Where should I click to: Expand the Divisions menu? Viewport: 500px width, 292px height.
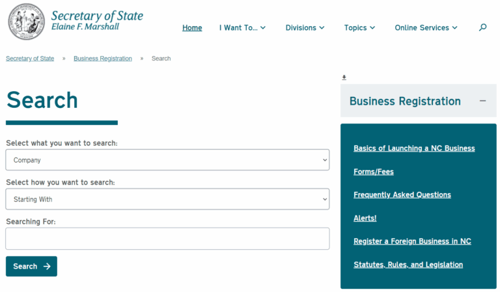click(x=305, y=28)
